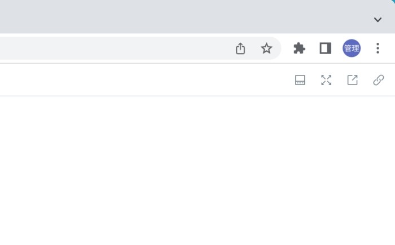Open the Chrome tab search chevron
Image resolution: width=395 pixels, height=245 pixels.
point(378,20)
